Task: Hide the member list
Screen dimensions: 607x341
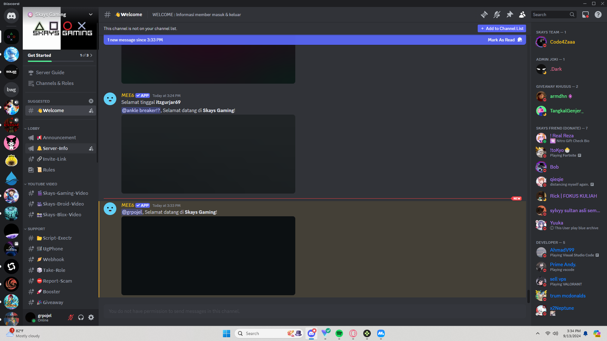Action: point(522,15)
